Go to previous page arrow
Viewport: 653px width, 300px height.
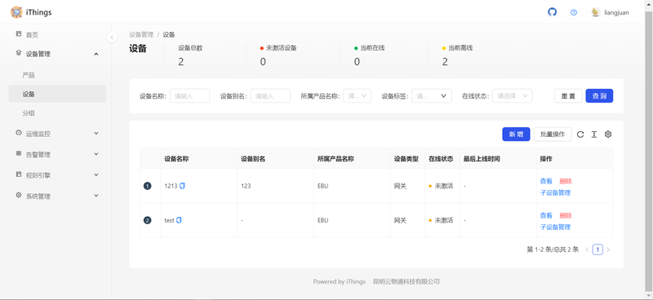click(x=587, y=249)
